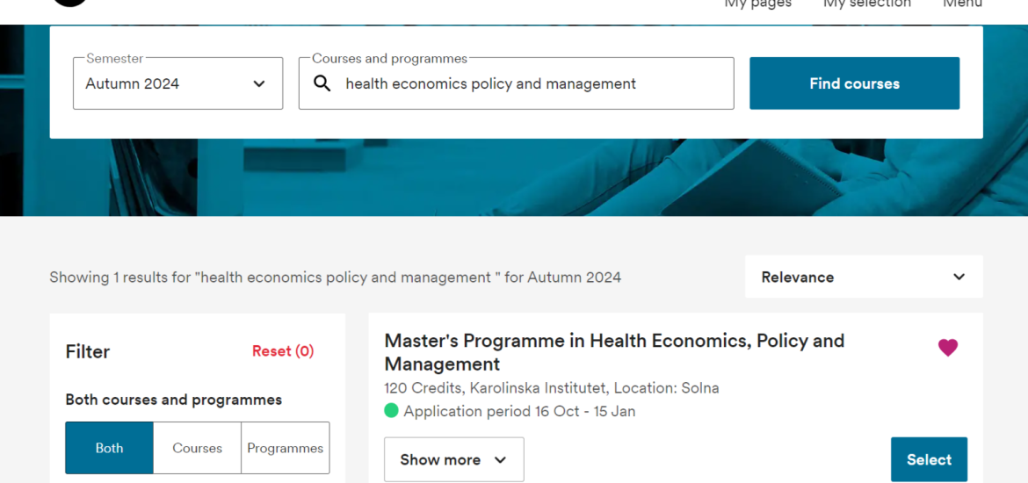This screenshot has width=1028, height=483.
Task: Open My pages in top navigation
Action: tap(757, 4)
